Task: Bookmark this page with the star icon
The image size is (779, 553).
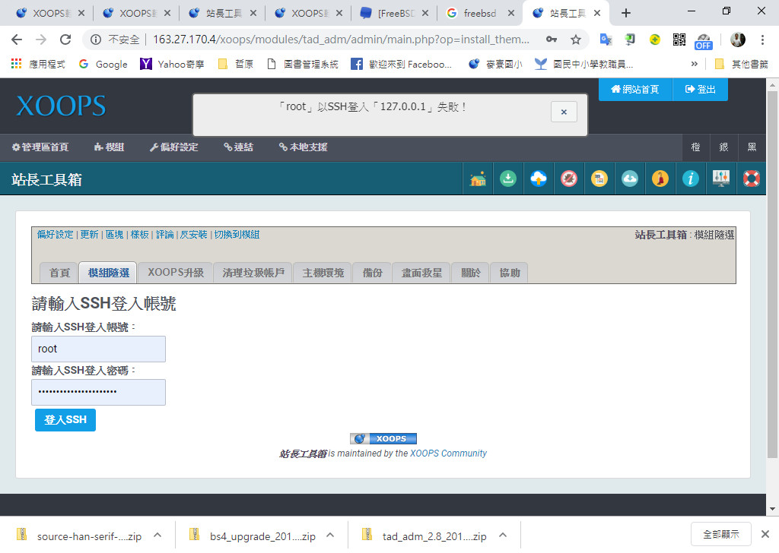Action: (576, 39)
